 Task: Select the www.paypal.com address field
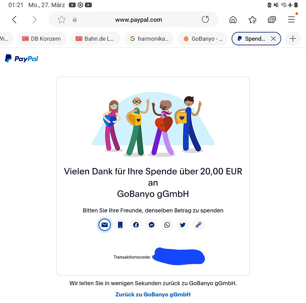(x=134, y=19)
